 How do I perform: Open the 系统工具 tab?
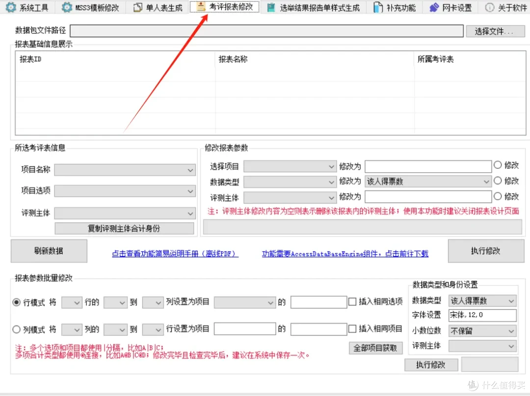point(27,7)
